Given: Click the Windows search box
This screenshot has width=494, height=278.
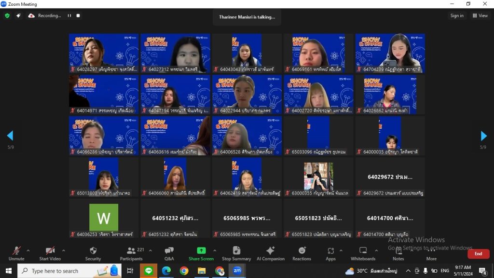Looking at the screenshot, I should pos(69,271).
